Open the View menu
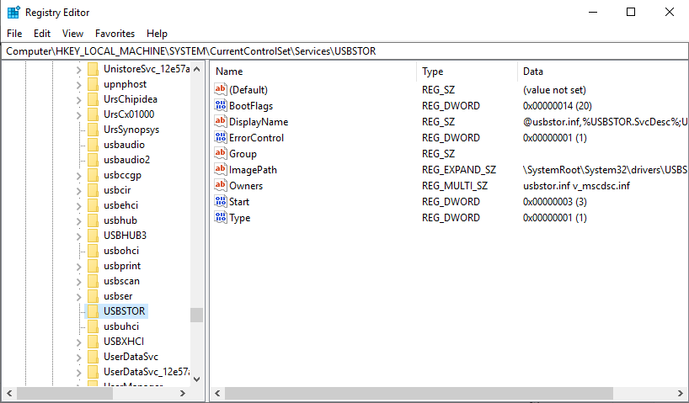Screen dimensions: 689x403 [72, 34]
